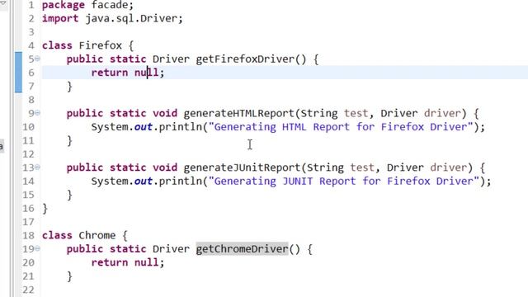This screenshot has width=528, height=297.
Task: Click line number 17 in the gutter
Action: [28, 222]
